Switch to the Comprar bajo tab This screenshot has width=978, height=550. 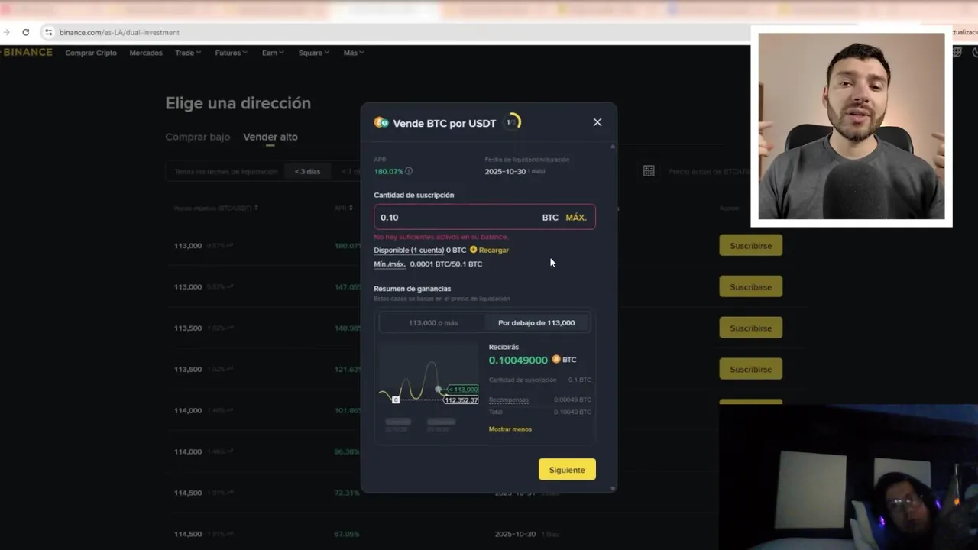[198, 137]
